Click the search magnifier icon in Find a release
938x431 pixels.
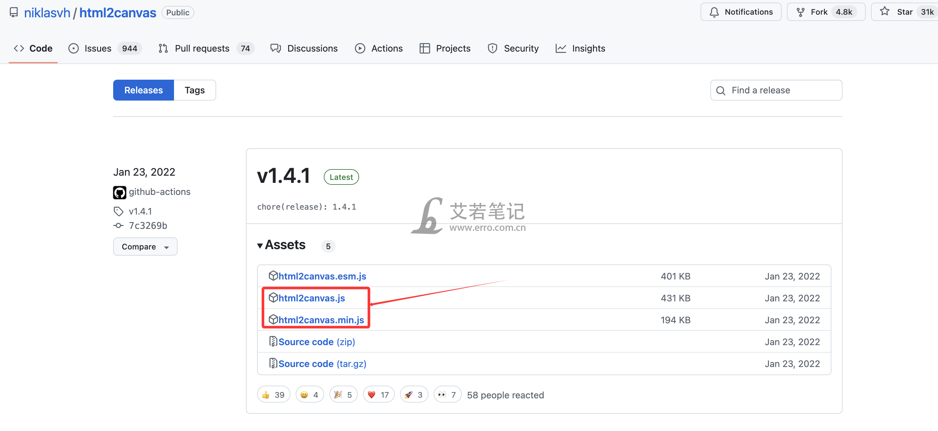point(721,90)
